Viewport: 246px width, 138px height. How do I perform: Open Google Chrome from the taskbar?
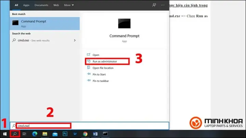[85, 134]
